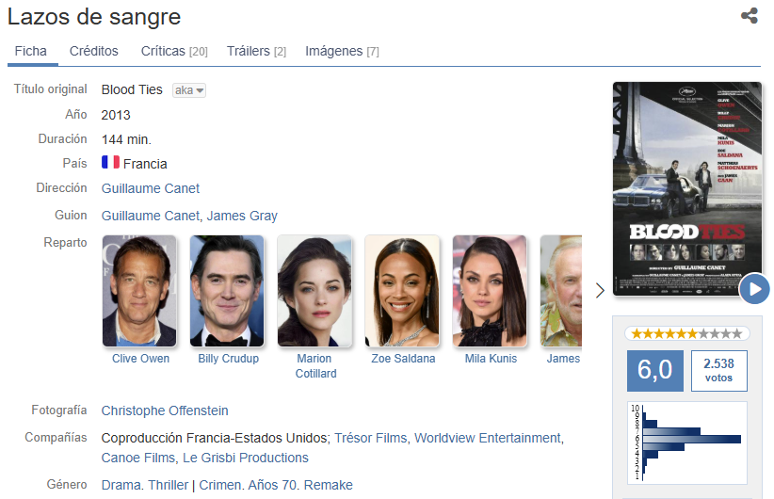Switch to the Críticas tab
The image size is (774, 499).
(174, 52)
